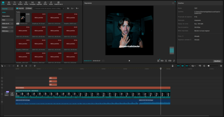Image resolution: width=224 pixels, height=117 pixels.
Task: Open the linkage options dropdown arrow
Action: [x=189, y=66]
